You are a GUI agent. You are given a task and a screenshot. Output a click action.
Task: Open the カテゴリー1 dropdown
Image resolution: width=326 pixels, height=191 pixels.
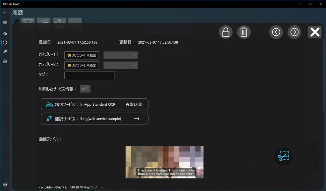[x=121, y=55]
